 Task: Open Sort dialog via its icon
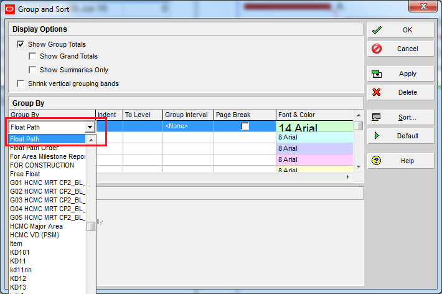(377, 117)
